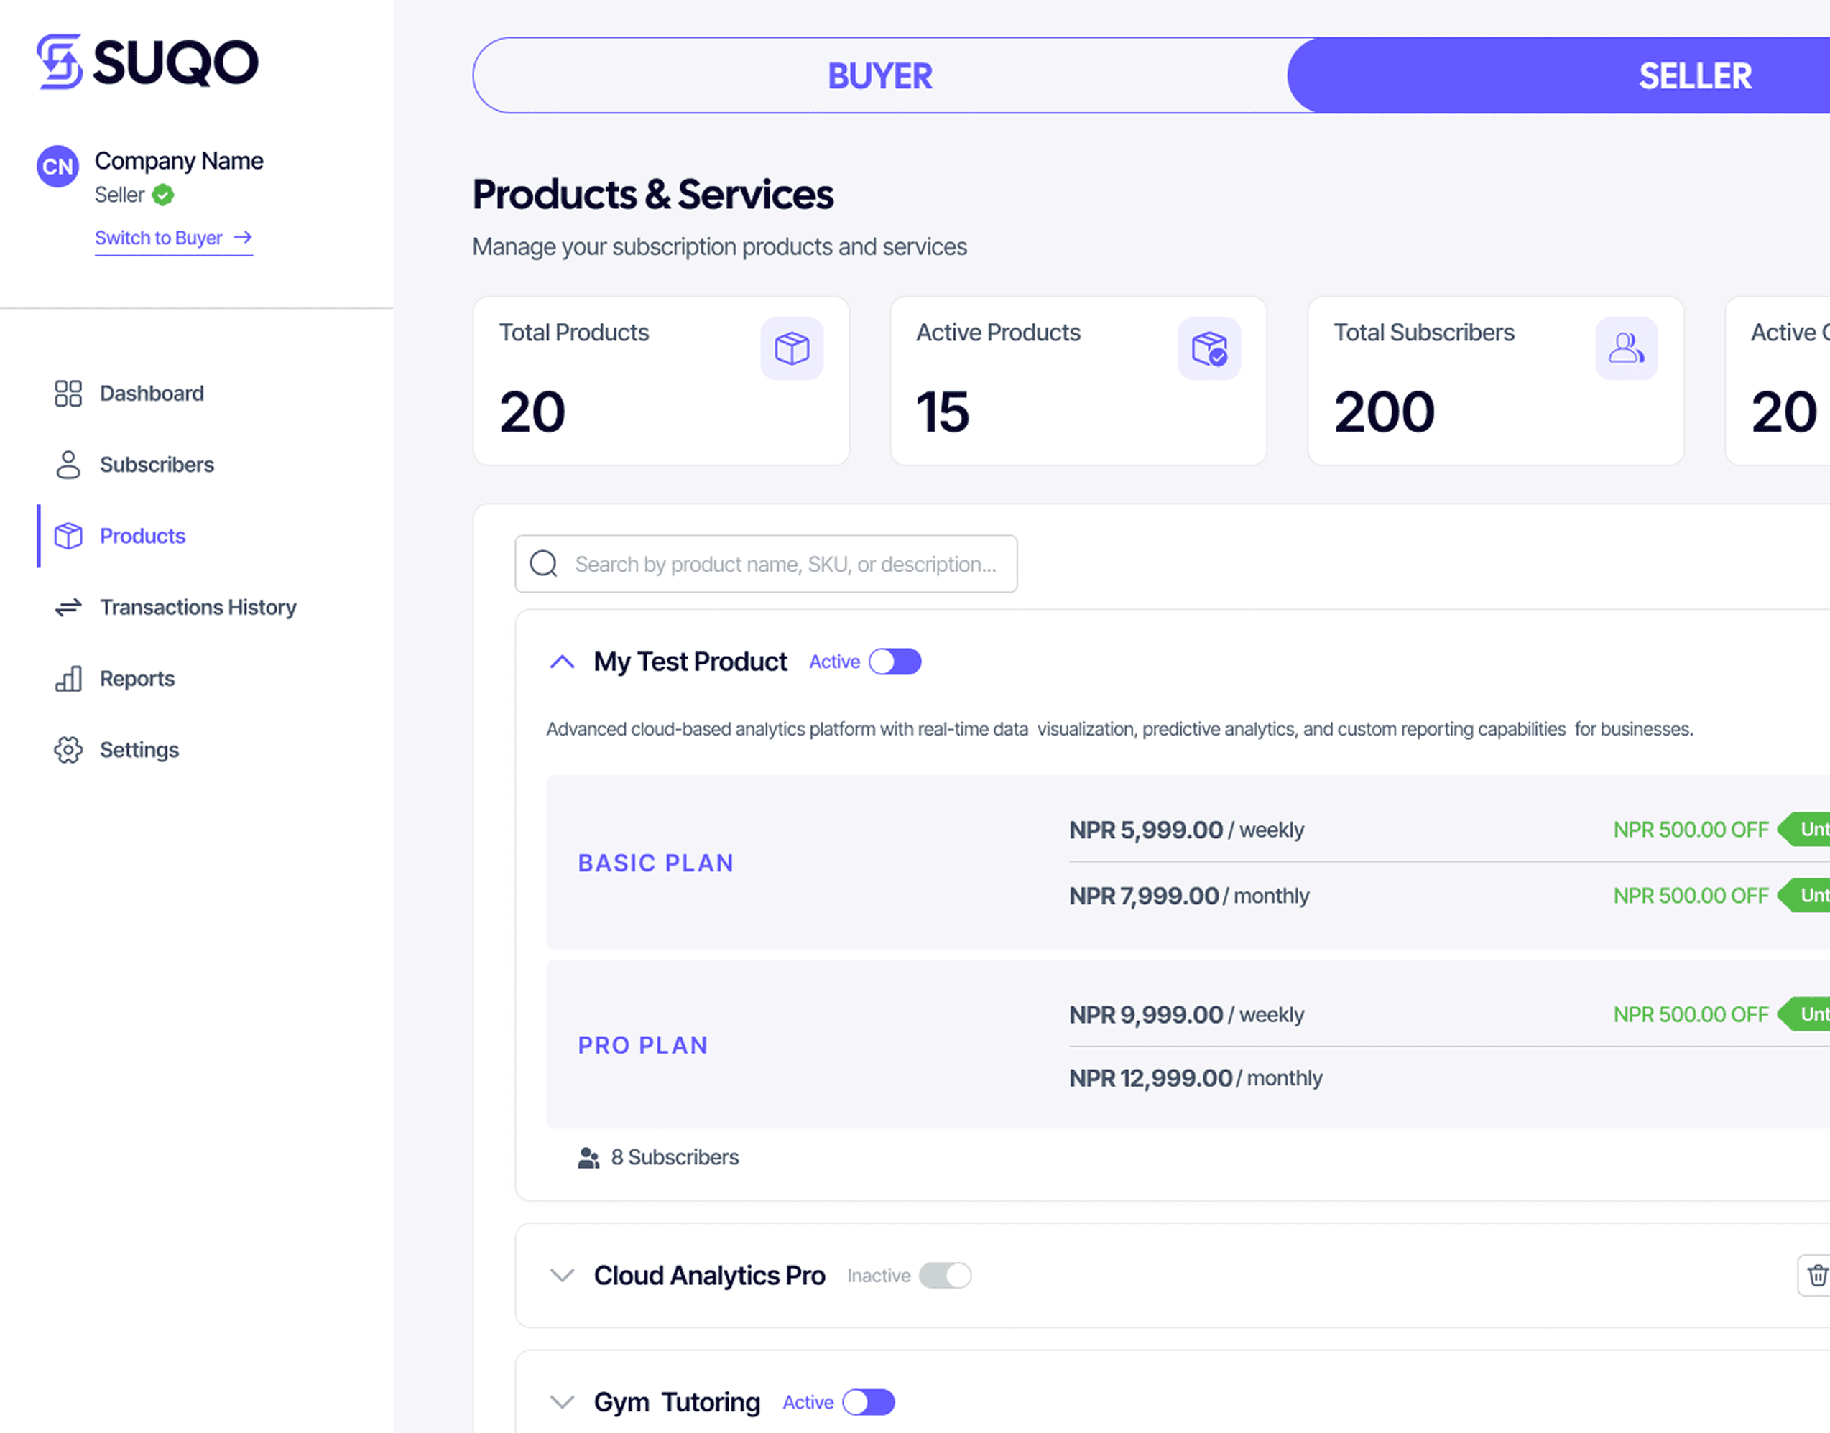Viewport: 1830px width, 1433px height.
Task: Click the NPR 9,999.00 / weekly price
Action: (1186, 1015)
